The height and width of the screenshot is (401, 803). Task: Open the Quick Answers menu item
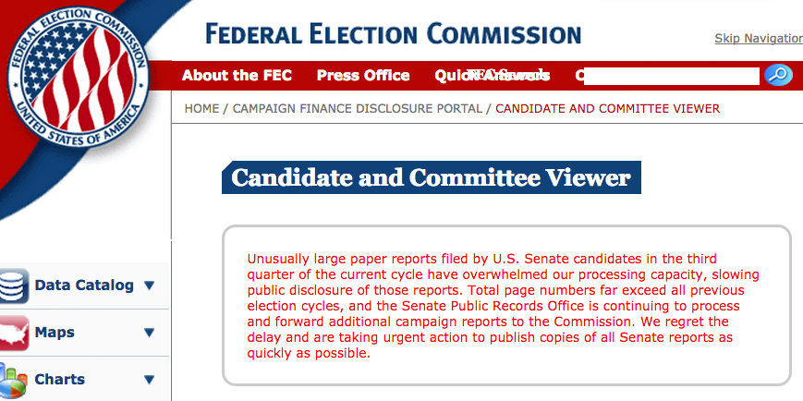click(x=493, y=75)
